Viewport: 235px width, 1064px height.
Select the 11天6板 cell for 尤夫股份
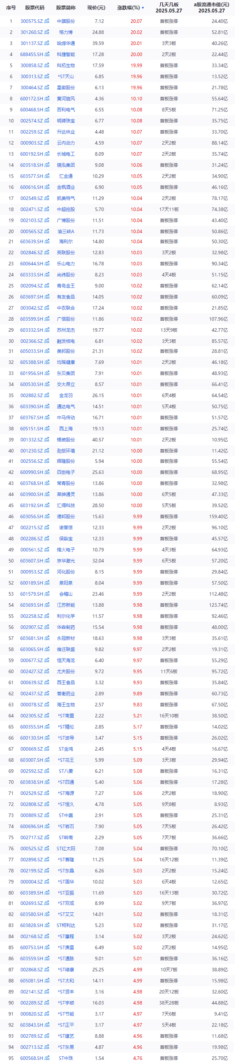click(x=169, y=672)
